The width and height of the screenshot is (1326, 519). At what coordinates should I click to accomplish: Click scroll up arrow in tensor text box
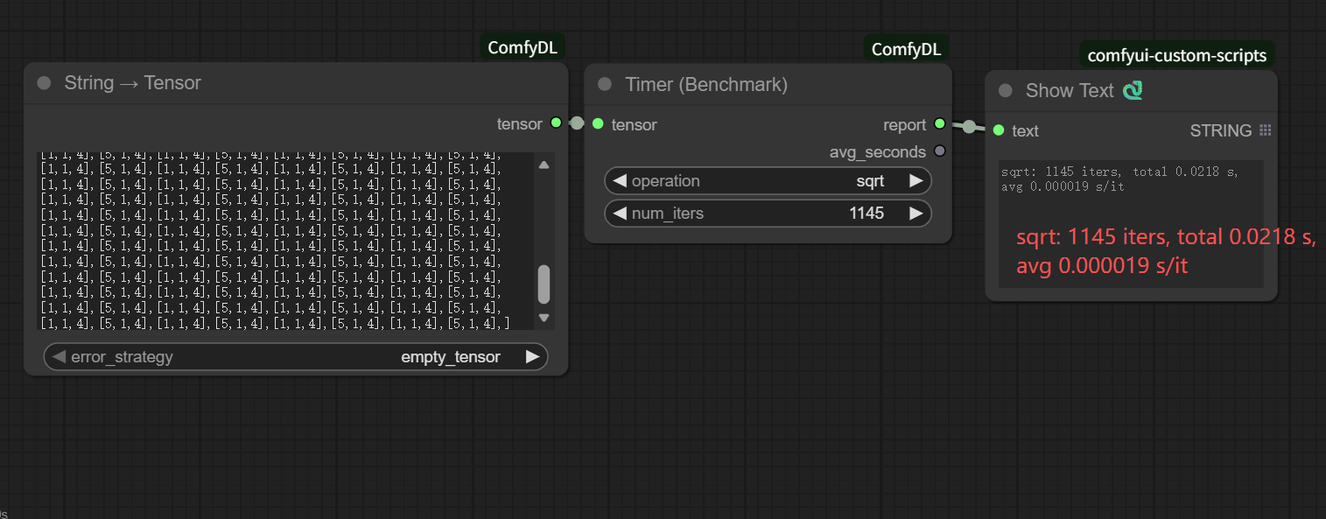pos(544,165)
